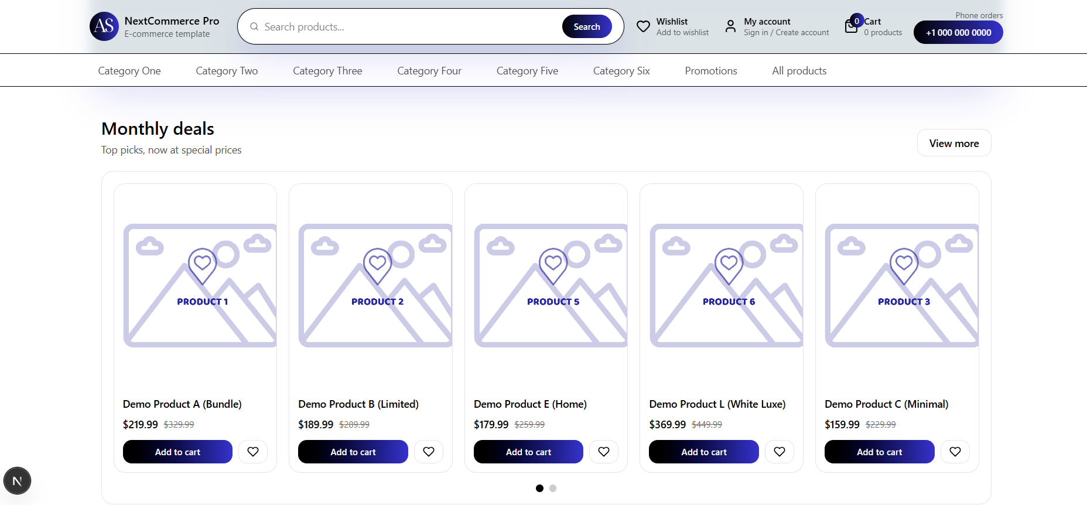1087x505 pixels.
Task: Open the PRODUCT 6 image thumbnail
Action: (x=726, y=285)
